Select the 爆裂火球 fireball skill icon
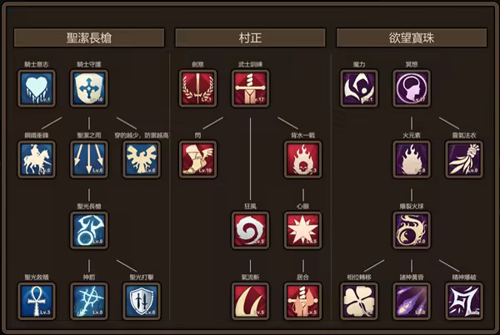The image size is (500, 335). click(412, 230)
